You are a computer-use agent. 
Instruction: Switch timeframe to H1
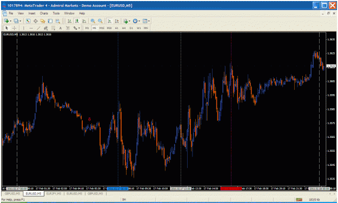[117, 28]
